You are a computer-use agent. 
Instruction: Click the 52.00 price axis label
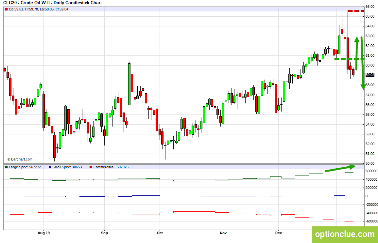tap(370, 144)
